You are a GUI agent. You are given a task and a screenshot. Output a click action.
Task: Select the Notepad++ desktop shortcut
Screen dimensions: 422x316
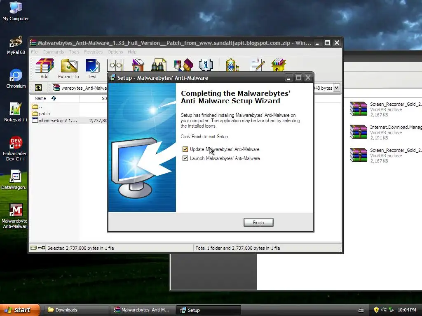click(x=16, y=112)
